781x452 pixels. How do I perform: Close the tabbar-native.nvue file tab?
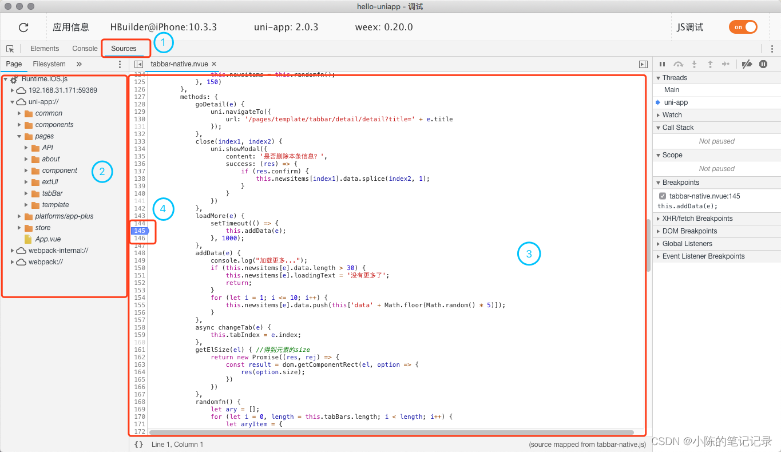[x=214, y=64]
